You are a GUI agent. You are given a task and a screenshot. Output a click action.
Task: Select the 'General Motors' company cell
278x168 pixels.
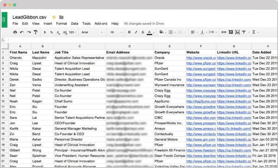[x=169, y=140]
